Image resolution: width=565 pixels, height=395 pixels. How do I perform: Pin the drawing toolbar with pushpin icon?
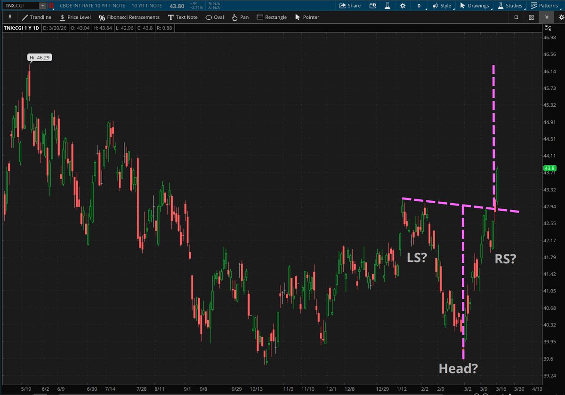[x=10, y=17]
